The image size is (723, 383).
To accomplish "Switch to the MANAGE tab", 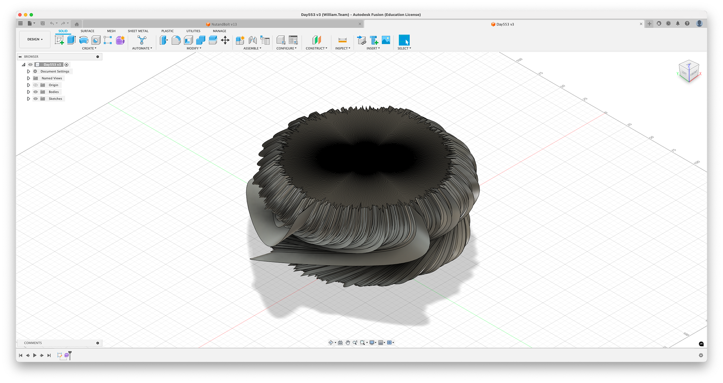I will [220, 31].
